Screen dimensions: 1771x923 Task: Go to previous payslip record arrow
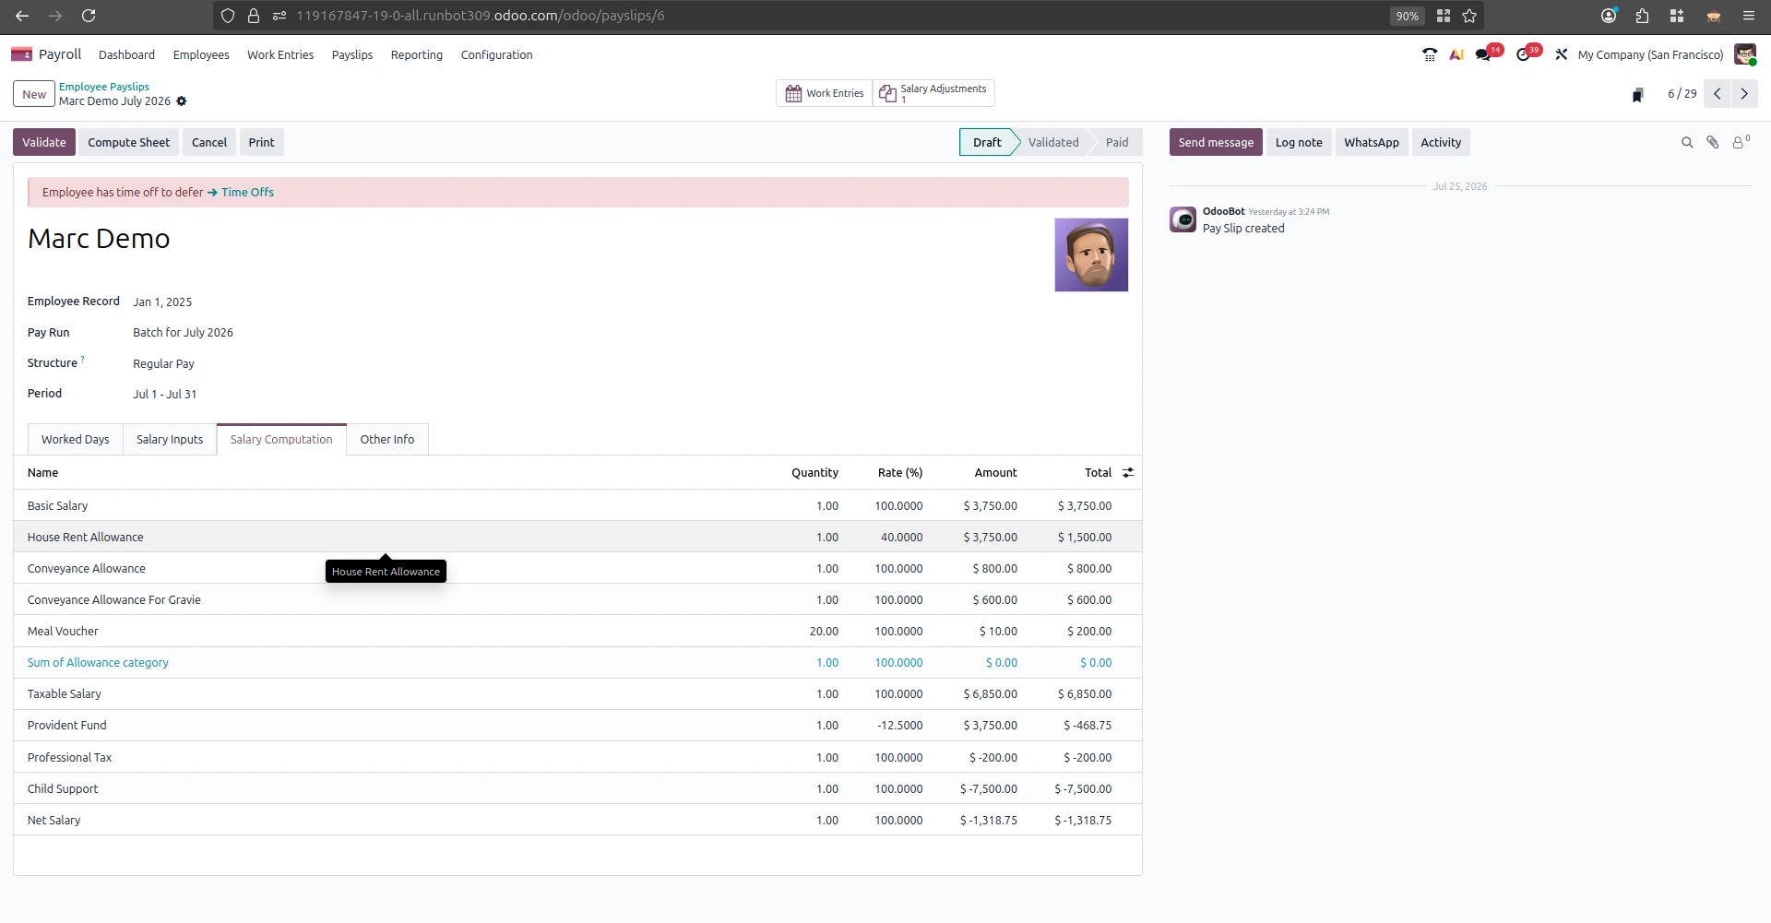click(1718, 94)
